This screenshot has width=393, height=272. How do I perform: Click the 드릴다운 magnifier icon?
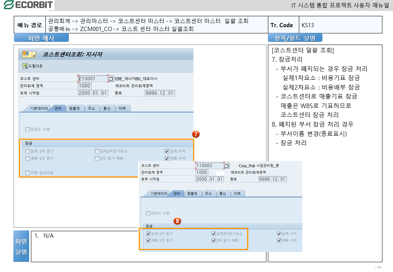[x=25, y=66]
